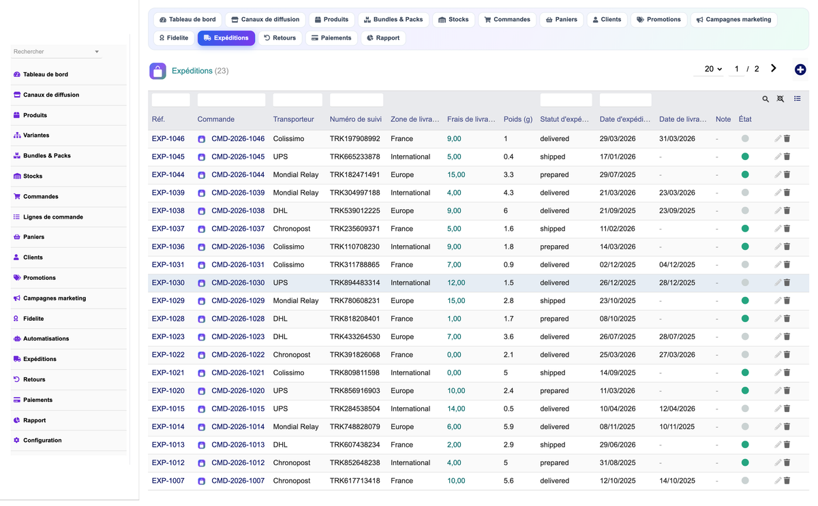Toggle the État indicator of EXP-1046
This screenshot has width=818, height=506.
point(745,139)
